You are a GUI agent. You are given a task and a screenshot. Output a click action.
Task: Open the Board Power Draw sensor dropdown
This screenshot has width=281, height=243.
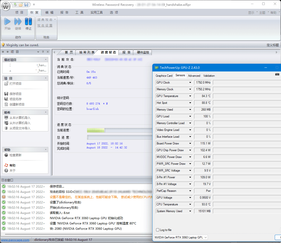pos(190,143)
